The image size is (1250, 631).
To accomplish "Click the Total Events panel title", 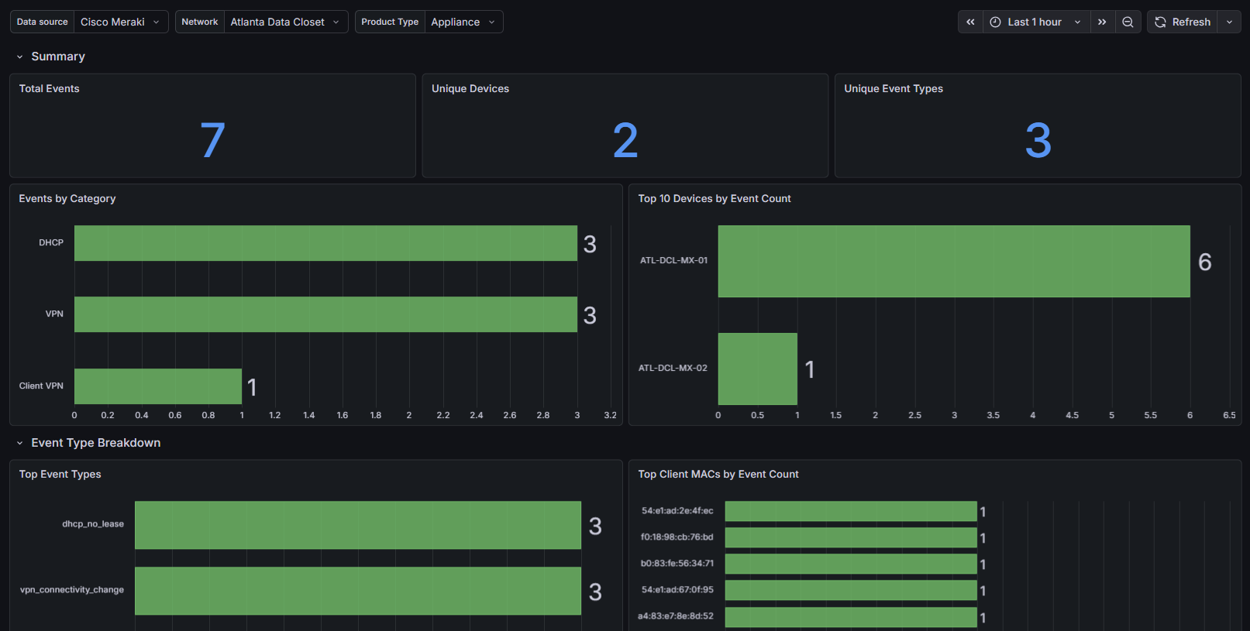I will click(x=50, y=88).
